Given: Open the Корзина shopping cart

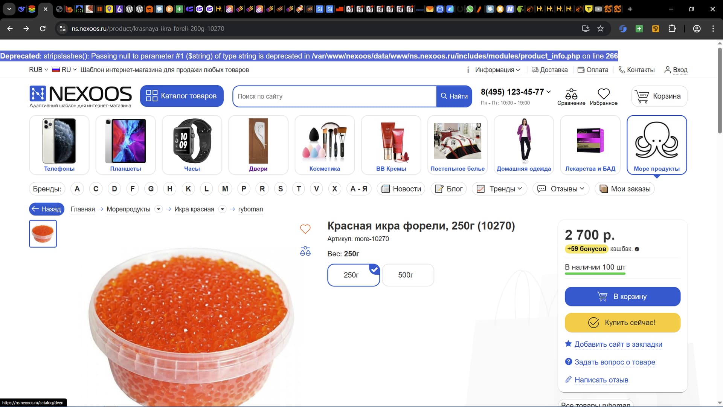Looking at the screenshot, I should coord(659,96).
